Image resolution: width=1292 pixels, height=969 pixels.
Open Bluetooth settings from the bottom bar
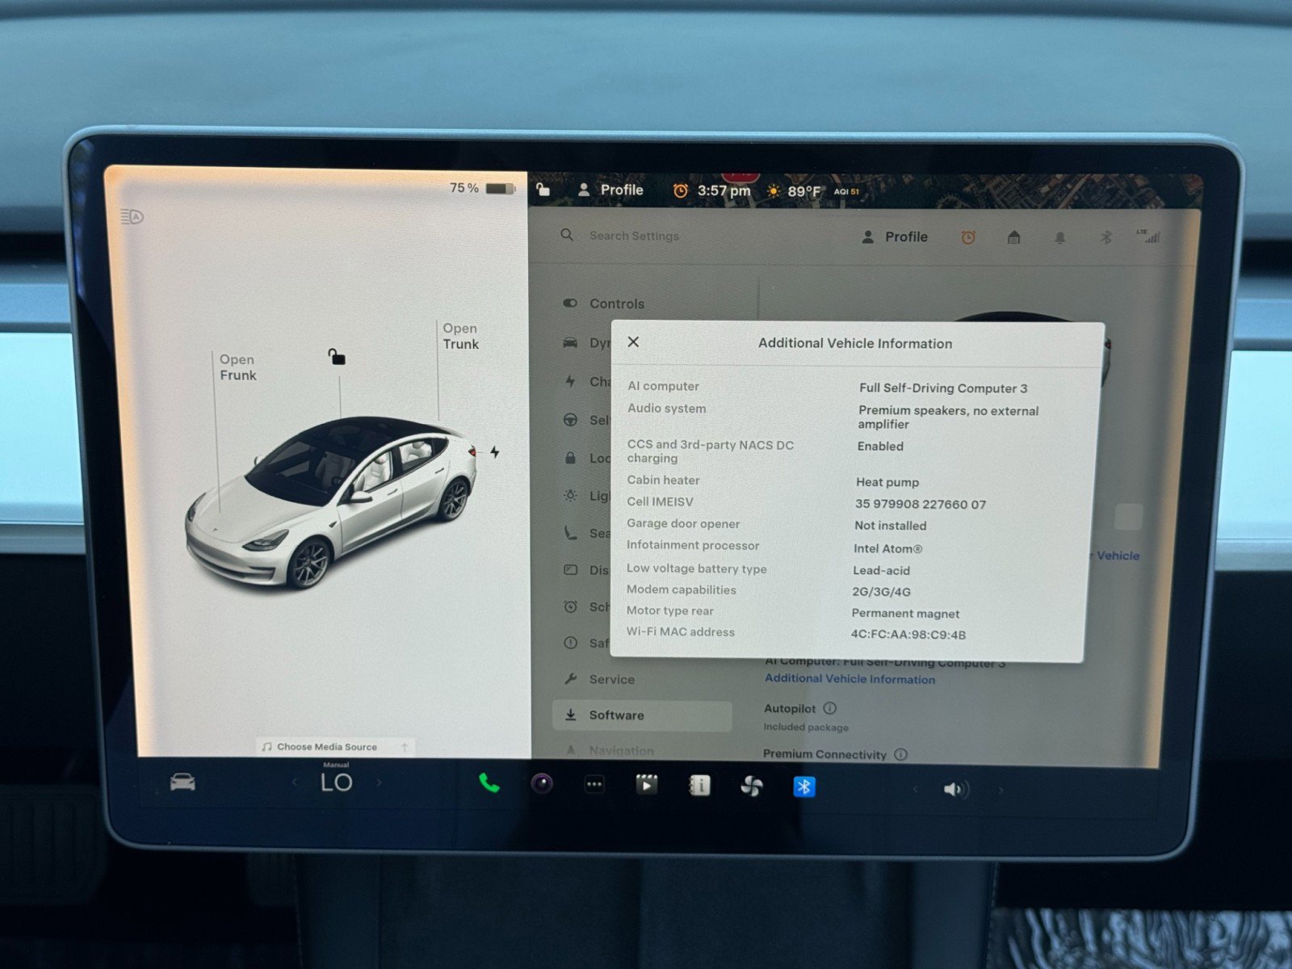[804, 785]
